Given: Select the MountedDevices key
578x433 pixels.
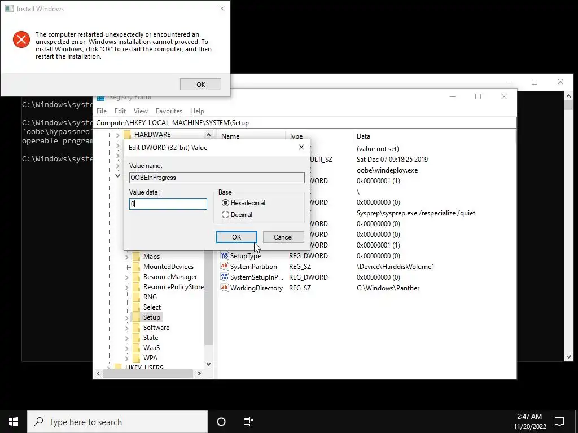Looking at the screenshot, I should (168, 267).
